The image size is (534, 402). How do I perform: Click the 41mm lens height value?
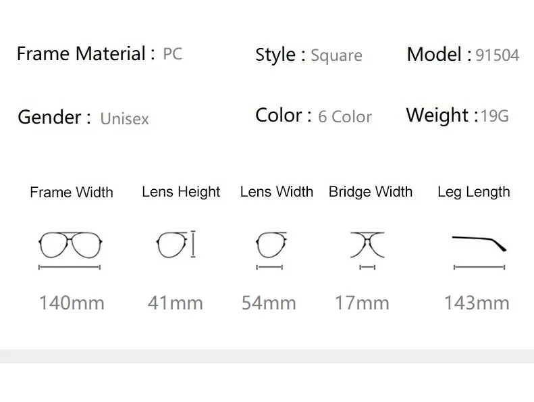tap(175, 302)
